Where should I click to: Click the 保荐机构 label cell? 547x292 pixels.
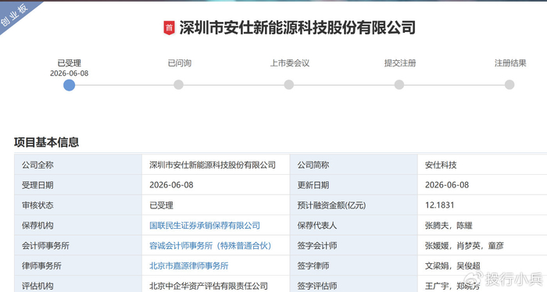pyautogui.click(x=78, y=226)
